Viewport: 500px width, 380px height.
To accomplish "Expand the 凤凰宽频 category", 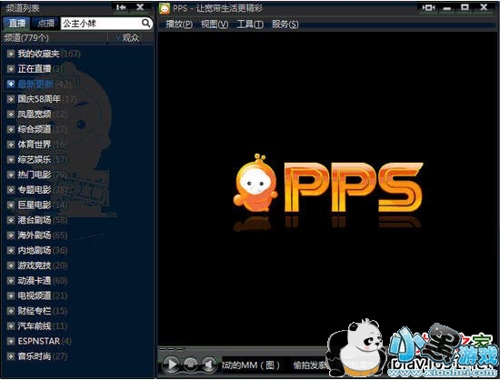I will click(11, 115).
